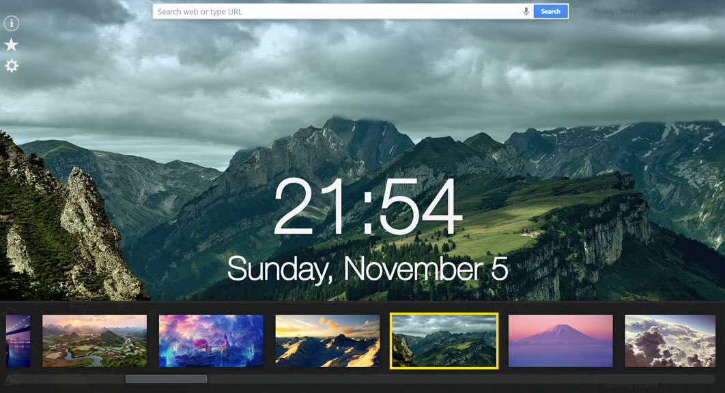The height and width of the screenshot is (393, 725).
Task: Choose the green river valley wallpaper
Action: pyautogui.click(x=94, y=341)
